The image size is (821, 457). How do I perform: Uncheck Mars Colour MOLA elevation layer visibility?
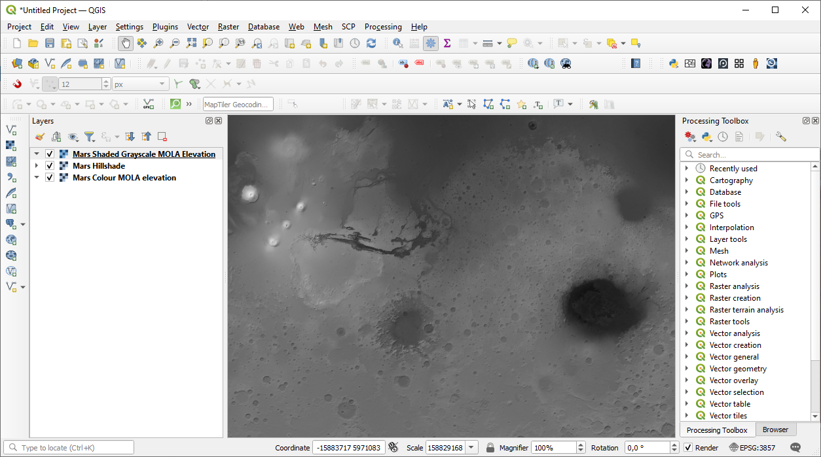pyautogui.click(x=50, y=177)
